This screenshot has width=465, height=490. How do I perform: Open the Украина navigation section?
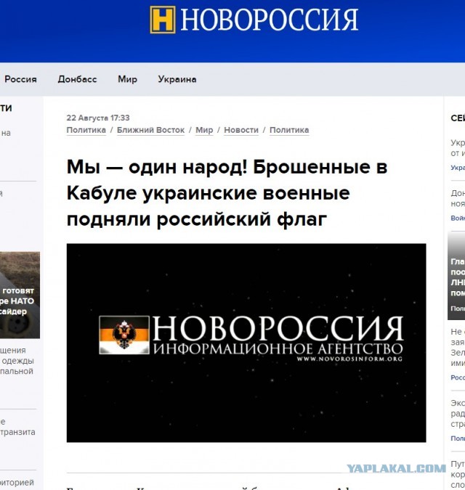point(177,79)
